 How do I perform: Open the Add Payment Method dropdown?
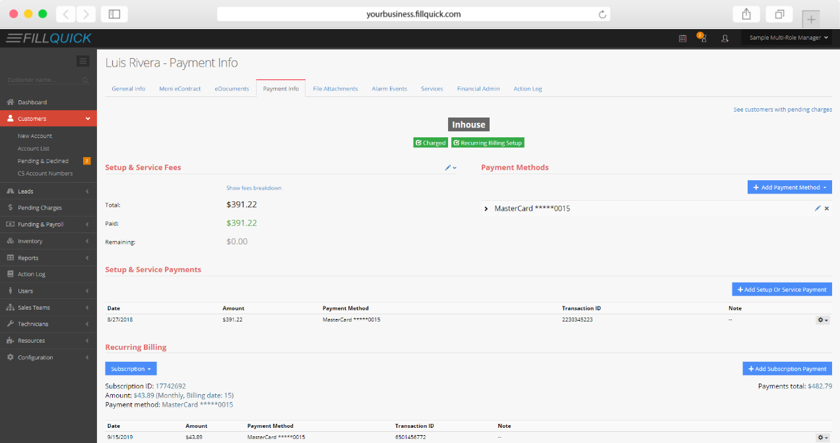(x=789, y=187)
